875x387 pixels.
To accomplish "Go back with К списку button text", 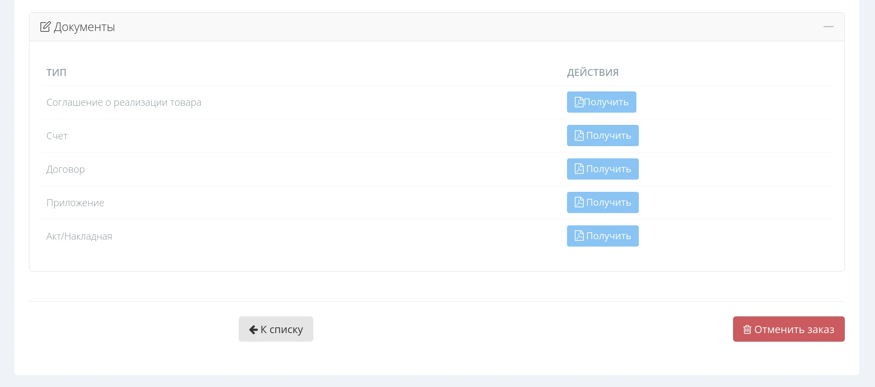I will tap(282, 329).
